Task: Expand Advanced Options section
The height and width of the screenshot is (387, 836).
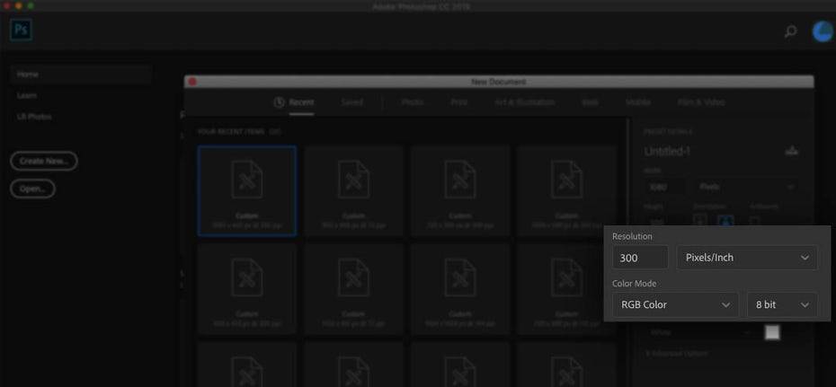Action: coord(677,353)
